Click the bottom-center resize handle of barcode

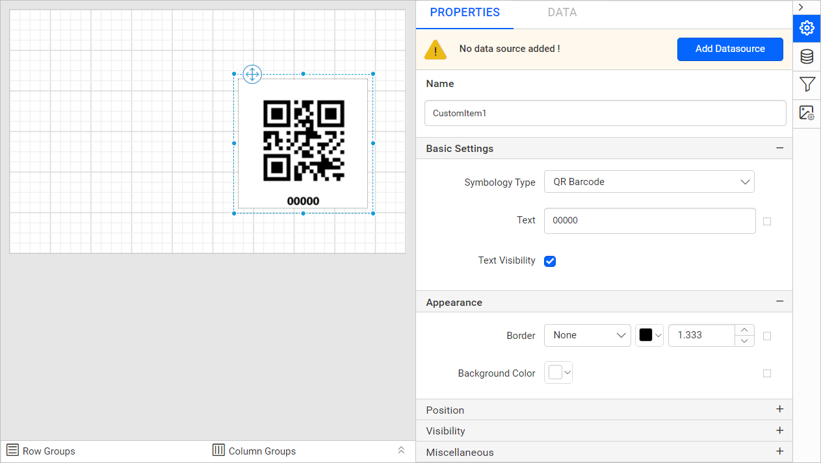[304, 213]
